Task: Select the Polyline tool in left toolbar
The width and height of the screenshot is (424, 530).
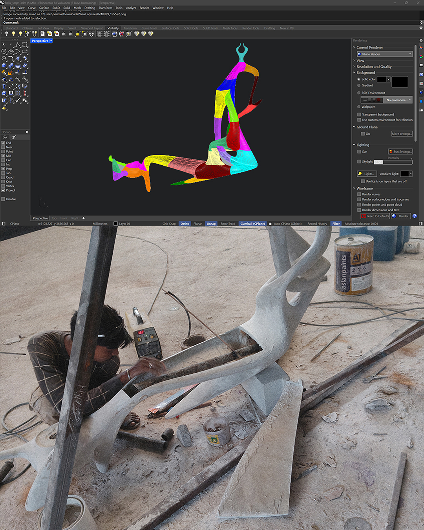Action: click(18, 45)
